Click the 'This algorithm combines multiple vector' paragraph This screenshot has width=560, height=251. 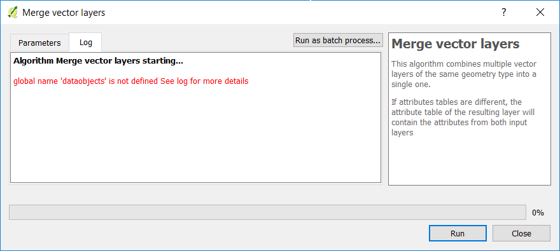click(x=463, y=74)
